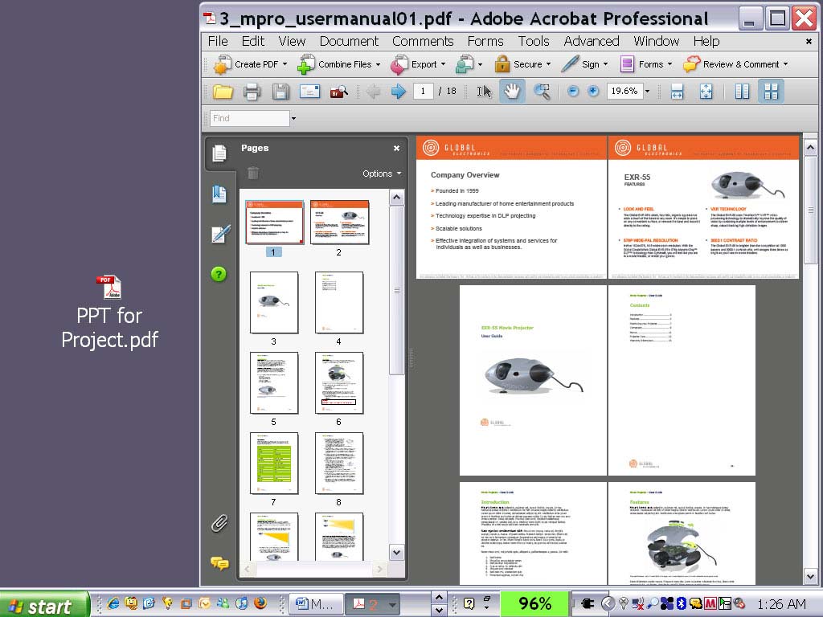Click the Save disk icon
Image resolution: width=823 pixels, height=617 pixels.
[x=280, y=92]
